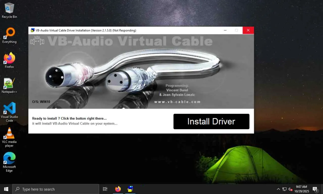Click the muted volume tray icon
Screen dimensions: 323x194
(290, 189)
